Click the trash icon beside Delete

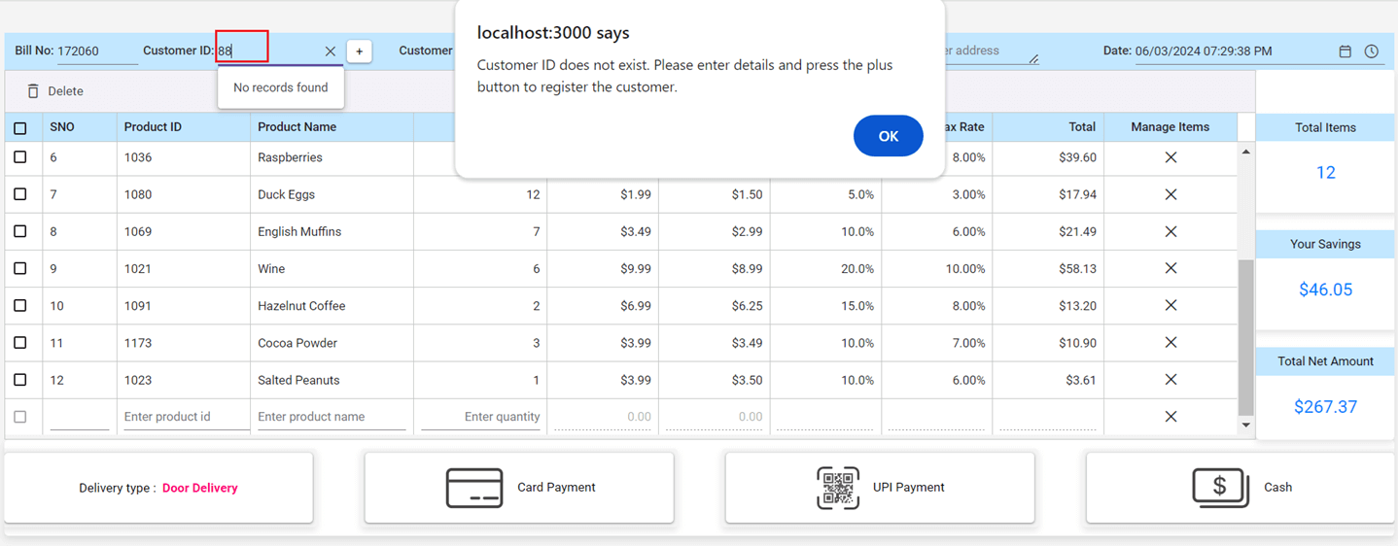(x=33, y=91)
